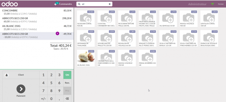The image size is (226, 102).
Task: Open the Commandes orders ticket icon
Action: (55, 4)
